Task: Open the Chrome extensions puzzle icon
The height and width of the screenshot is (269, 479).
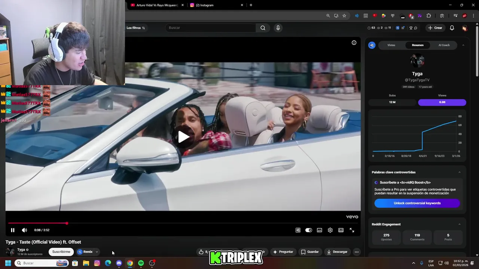Action: click(429, 16)
